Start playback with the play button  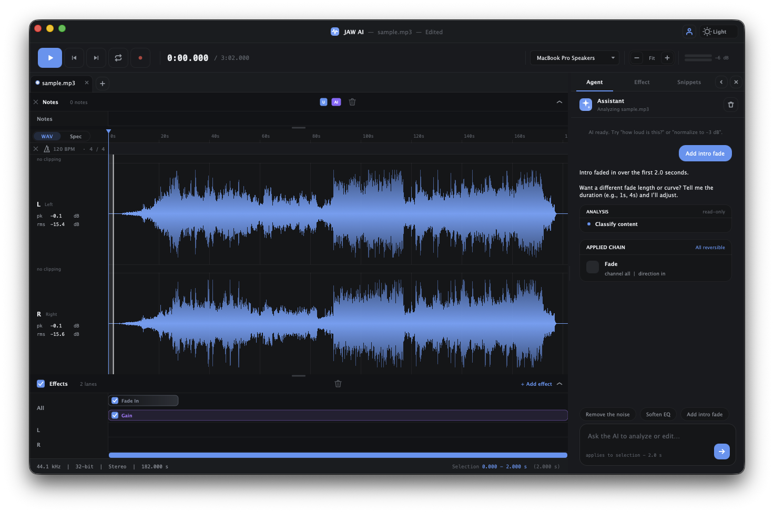(x=50, y=58)
